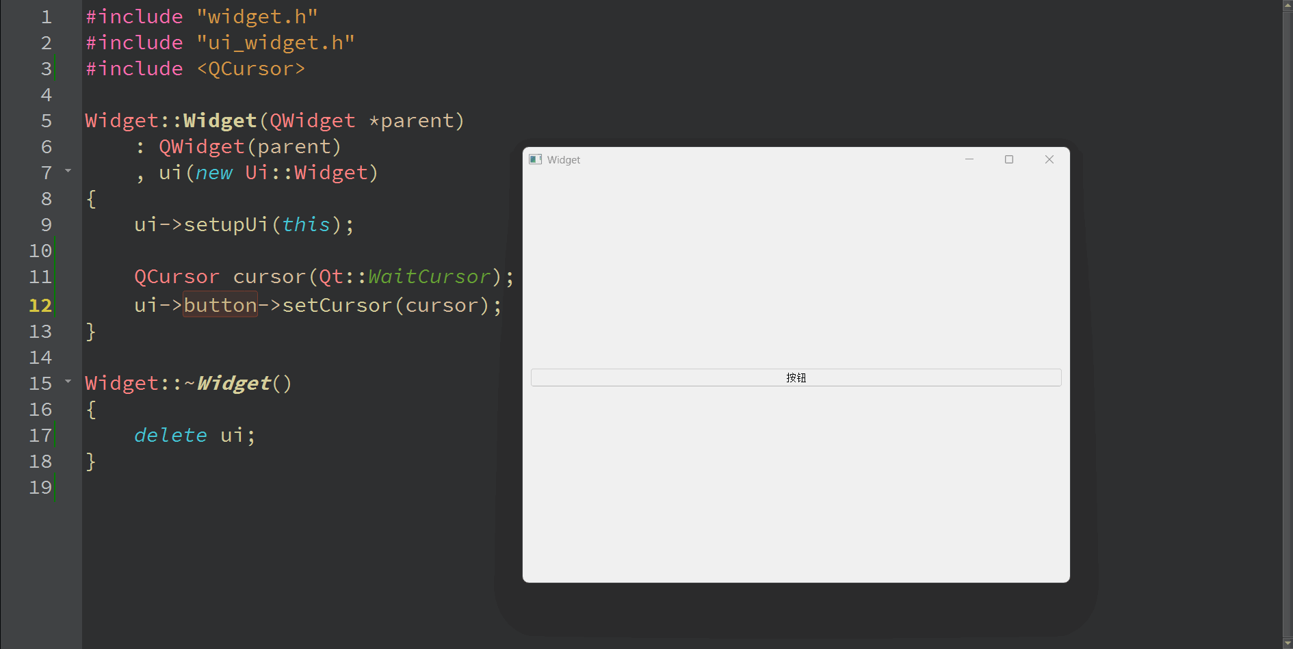Click line number 12 in the gutter

40,306
